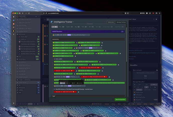Enable Email in Notify on Match popup
The height and width of the screenshot is (117, 173).
(63, 83)
